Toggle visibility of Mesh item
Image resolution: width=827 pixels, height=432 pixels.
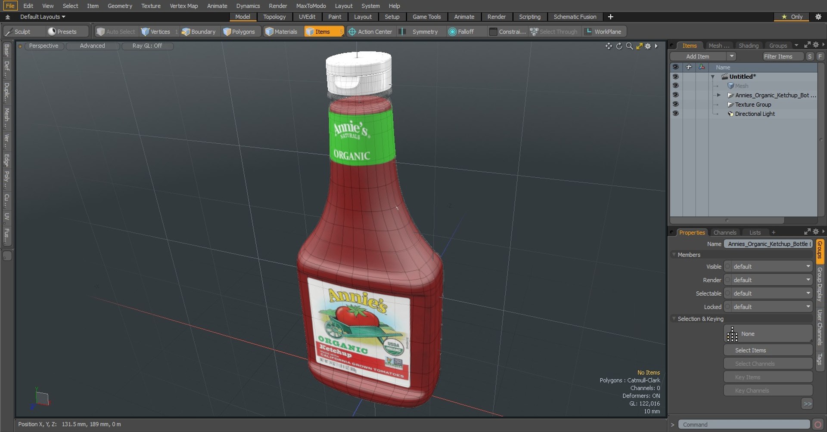tap(675, 86)
